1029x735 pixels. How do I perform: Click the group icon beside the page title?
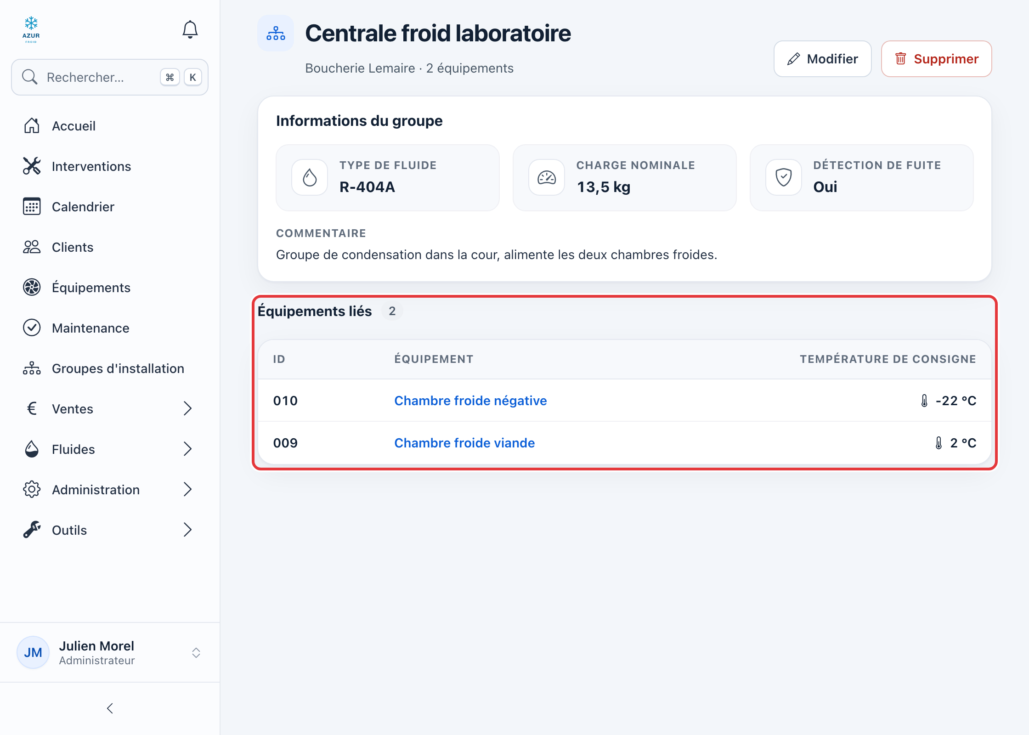(x=276, y=33)
